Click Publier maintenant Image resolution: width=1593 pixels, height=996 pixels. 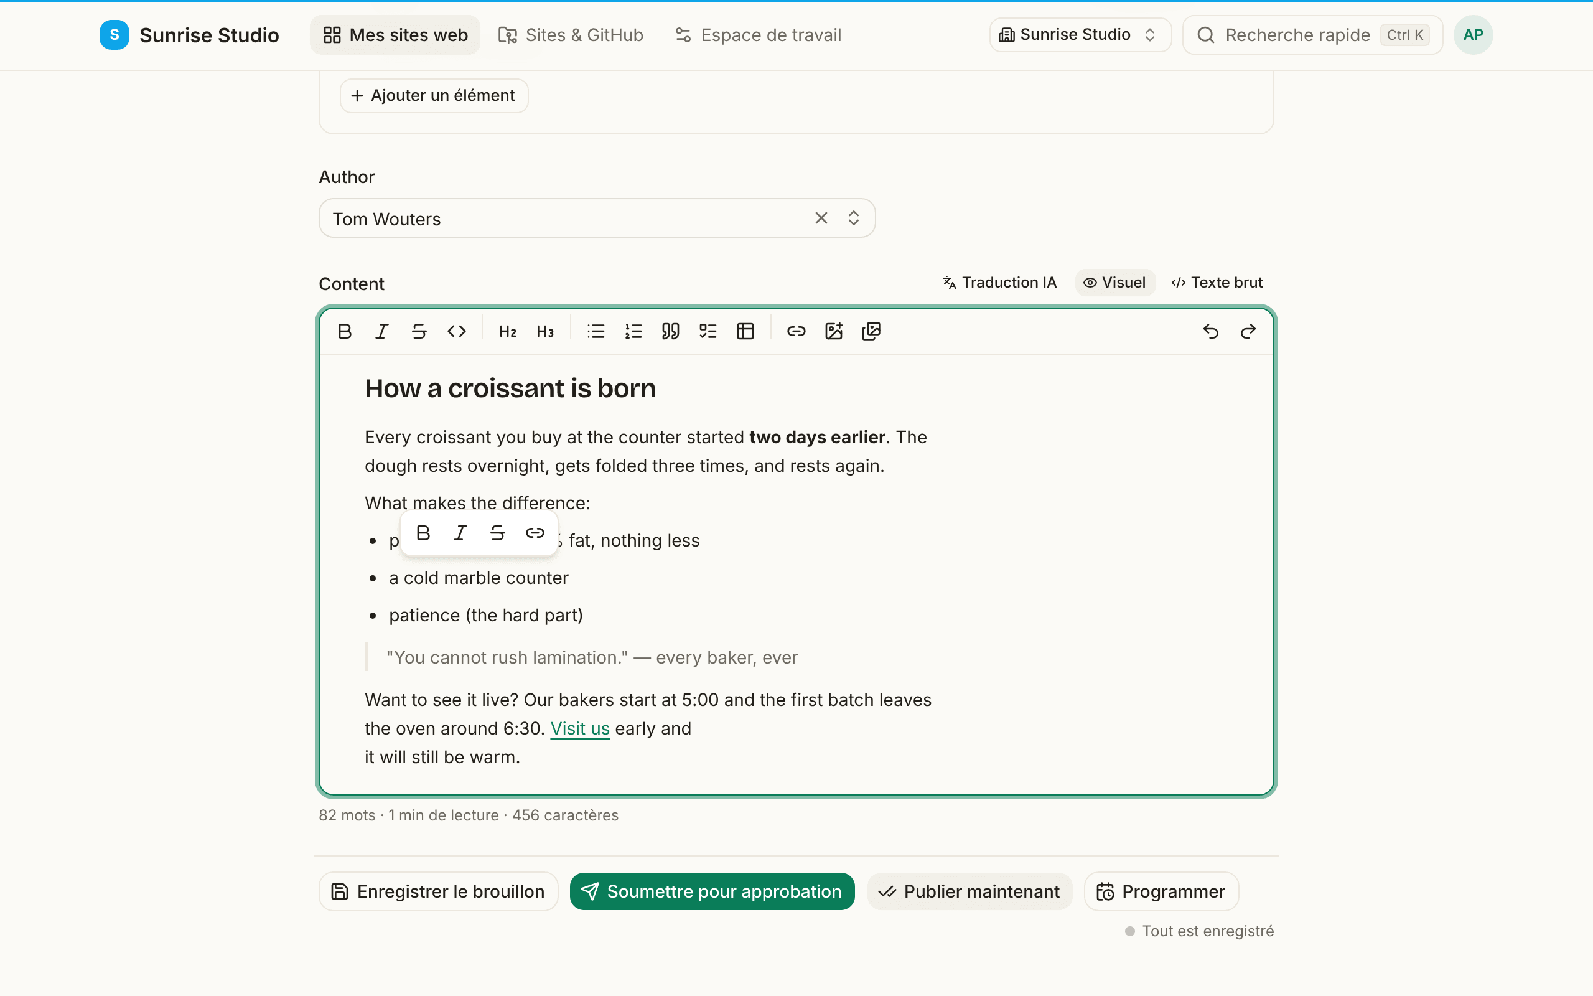pyautogui.click(x=969, y=891)
